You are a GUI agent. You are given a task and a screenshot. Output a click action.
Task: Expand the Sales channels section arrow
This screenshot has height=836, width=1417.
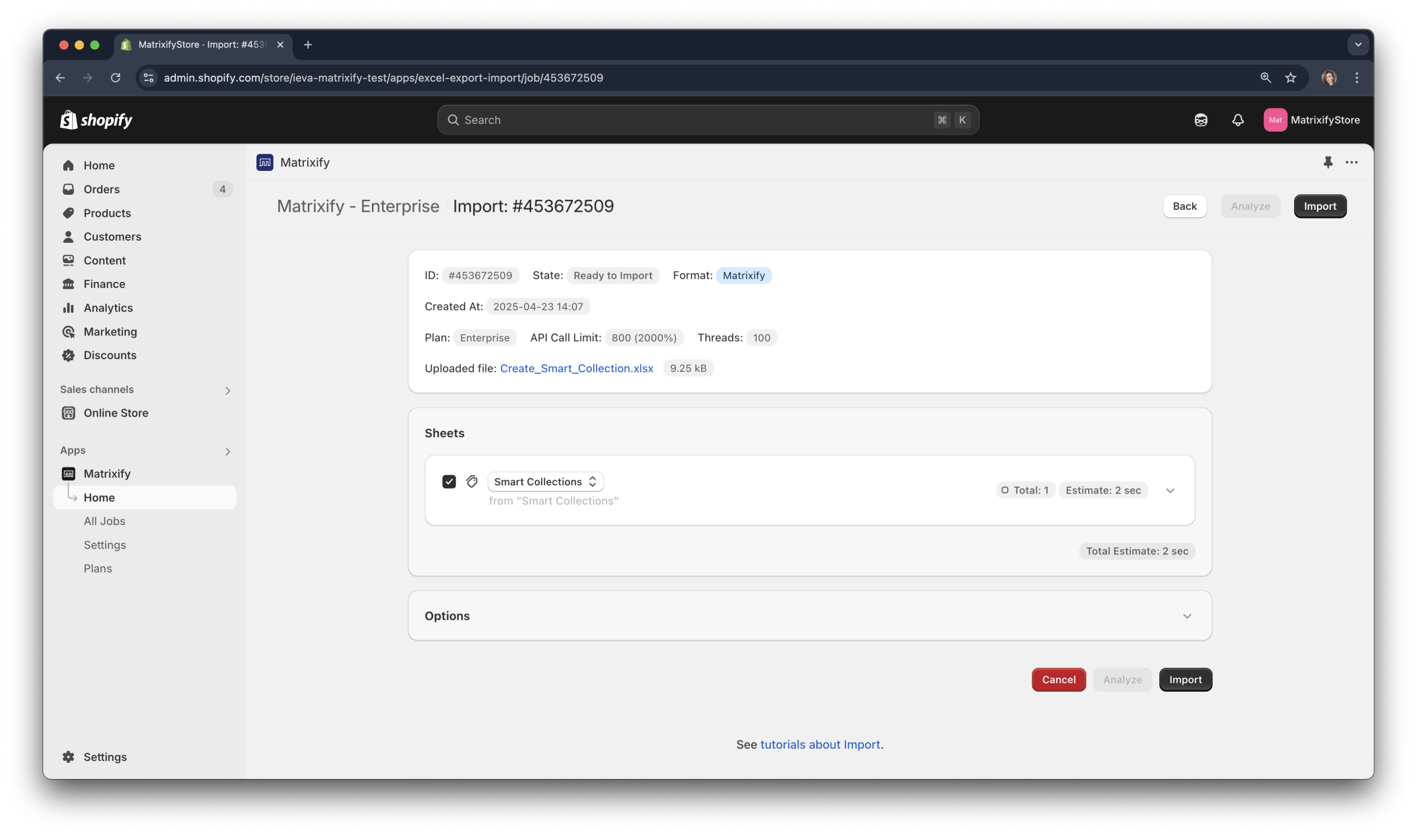[x=227, y=391]
